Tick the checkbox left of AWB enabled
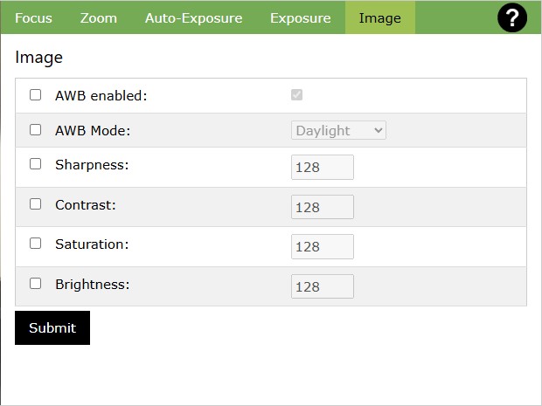The image size is (542, 406). tap(36, 95)
